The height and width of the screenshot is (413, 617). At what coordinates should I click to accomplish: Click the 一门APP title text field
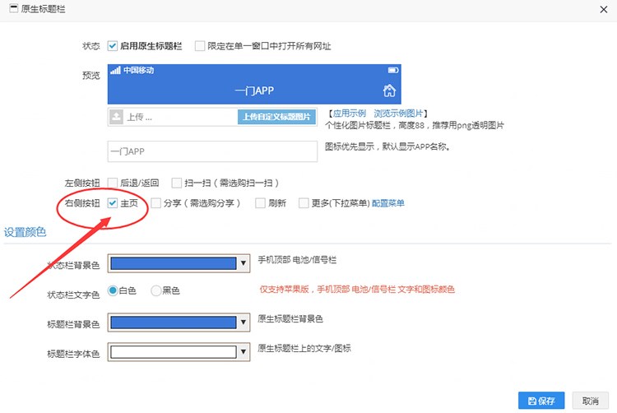click(x=212, y=151)
